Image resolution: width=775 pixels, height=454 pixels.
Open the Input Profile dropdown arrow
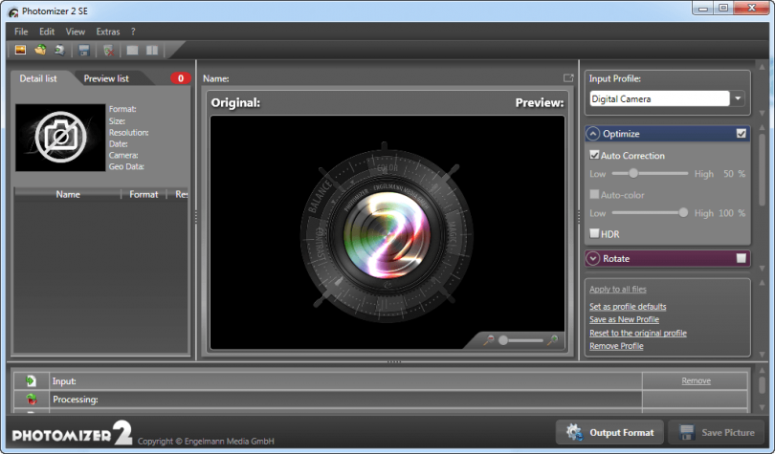738,98
